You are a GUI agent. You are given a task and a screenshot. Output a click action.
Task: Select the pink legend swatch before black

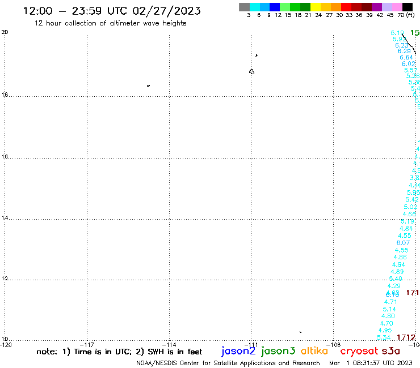397,7
